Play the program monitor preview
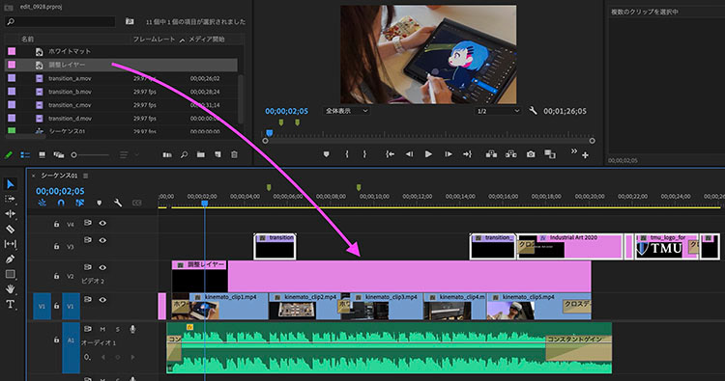The image size is (725, 381). click(x=428, y=154)
